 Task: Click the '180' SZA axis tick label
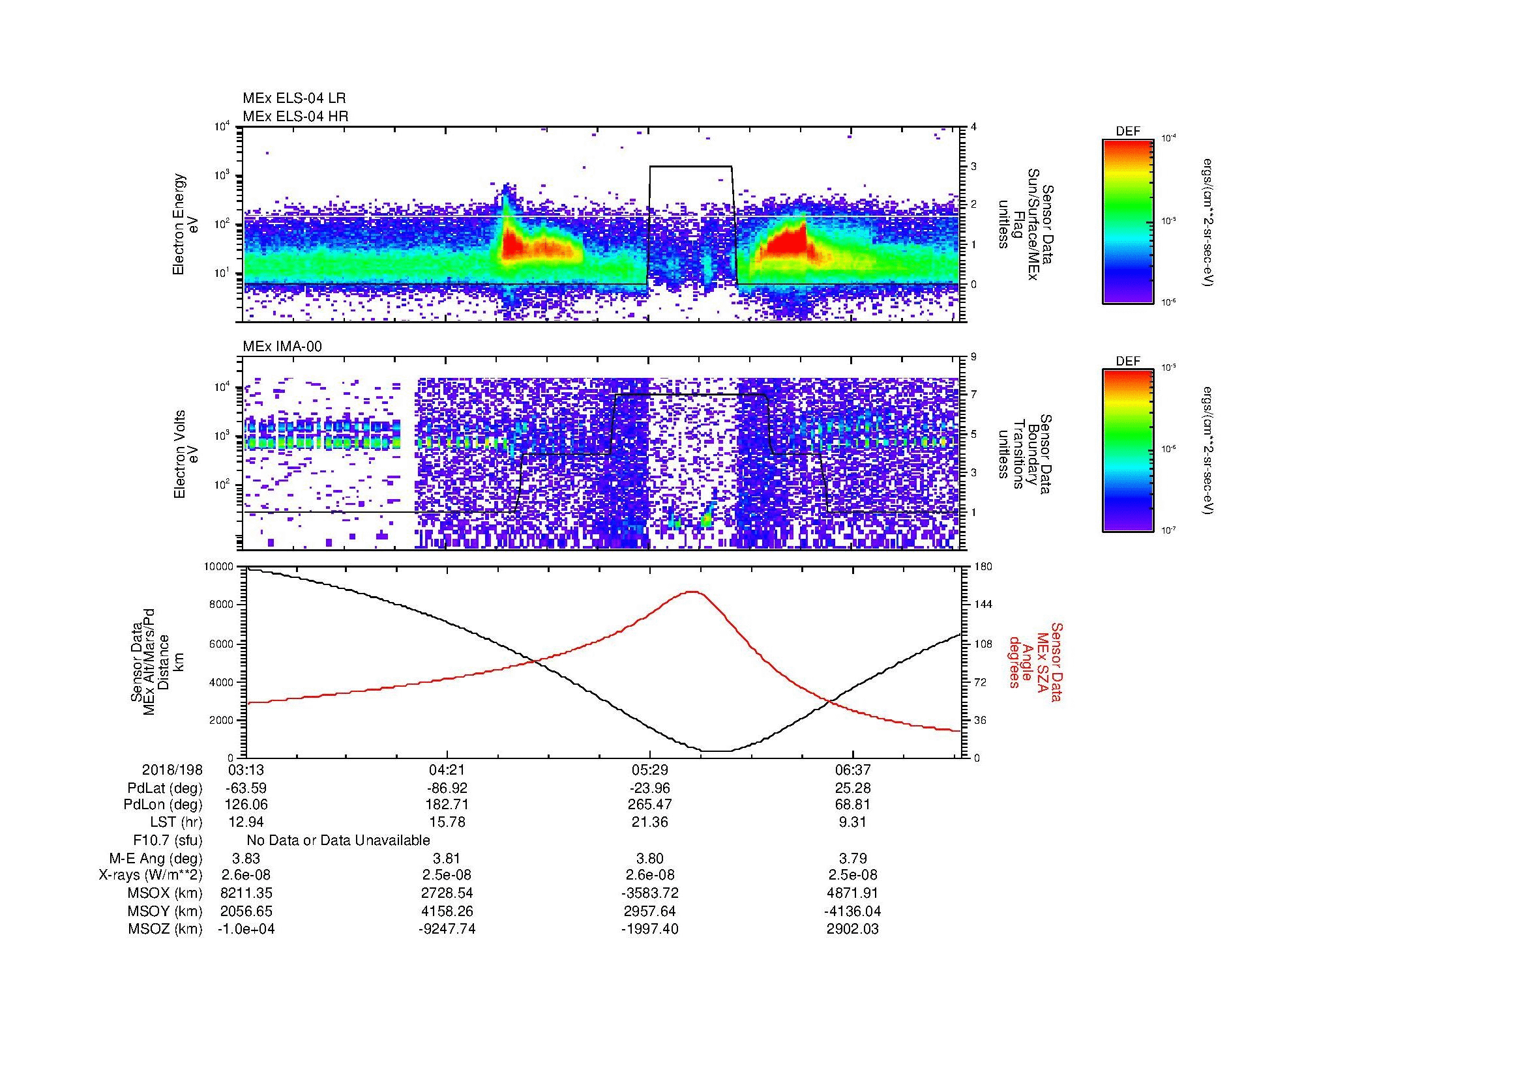(x=983, y=567)
